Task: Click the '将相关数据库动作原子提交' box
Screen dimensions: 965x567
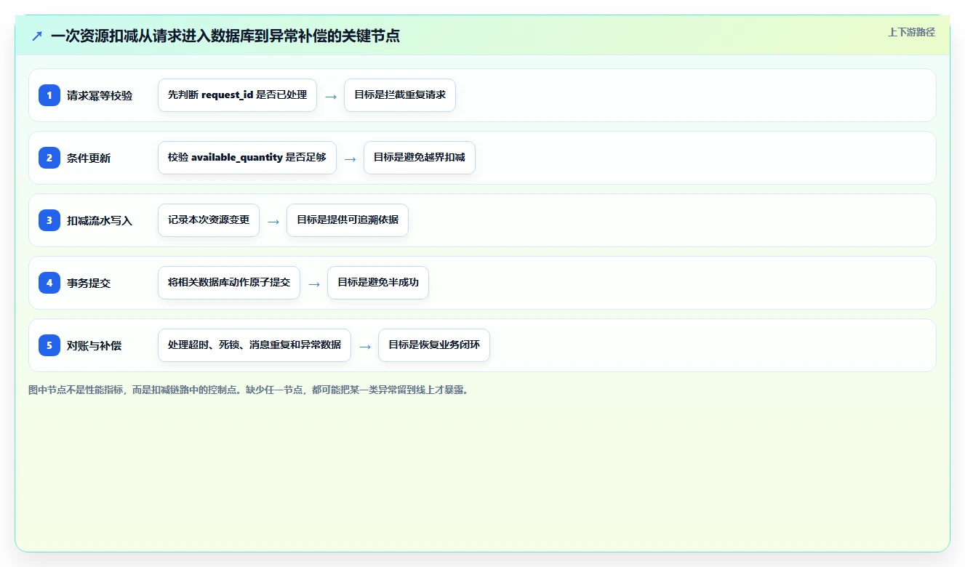Action: pyautogui.click(x=229, y=283)
